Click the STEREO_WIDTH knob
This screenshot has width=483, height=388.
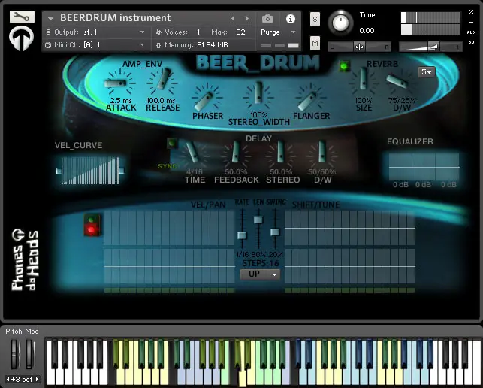258,95
